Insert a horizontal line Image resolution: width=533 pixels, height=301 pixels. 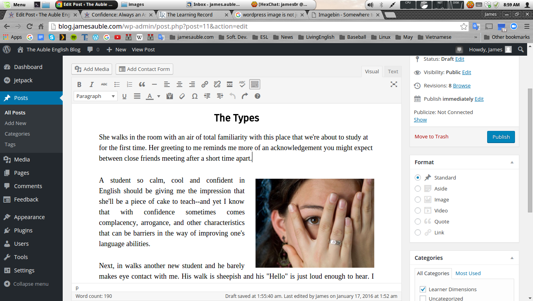154,84
